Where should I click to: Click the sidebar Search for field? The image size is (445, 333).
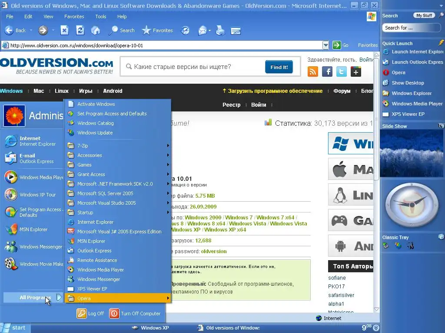412,28
